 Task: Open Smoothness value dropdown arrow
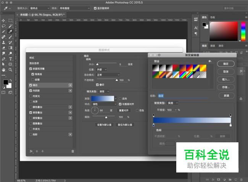[176, 110]
